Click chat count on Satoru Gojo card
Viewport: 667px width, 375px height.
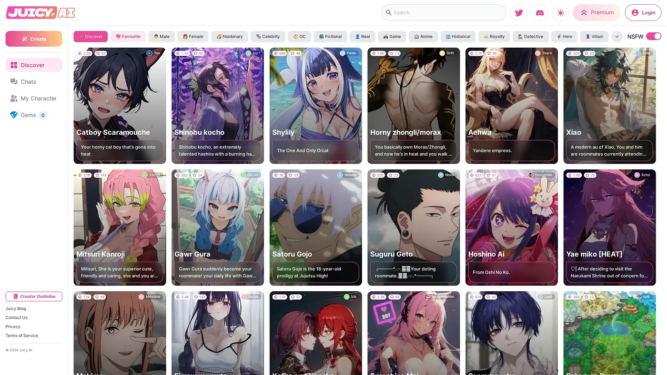click(279, 175)
